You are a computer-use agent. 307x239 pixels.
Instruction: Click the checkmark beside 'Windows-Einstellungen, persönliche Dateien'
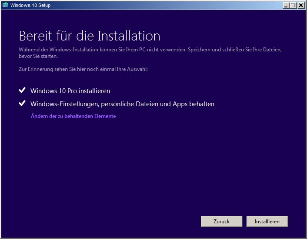point(22,103)
